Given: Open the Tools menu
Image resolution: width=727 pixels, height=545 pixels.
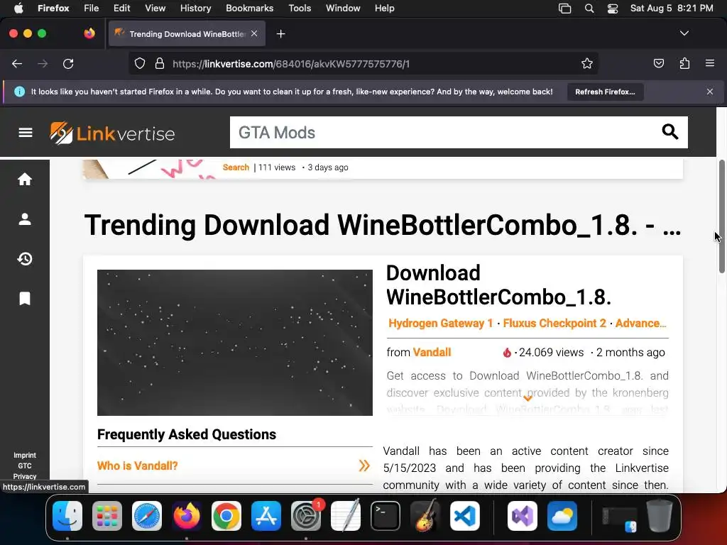Looking at the screenshot, I should (x=300, y=9).
